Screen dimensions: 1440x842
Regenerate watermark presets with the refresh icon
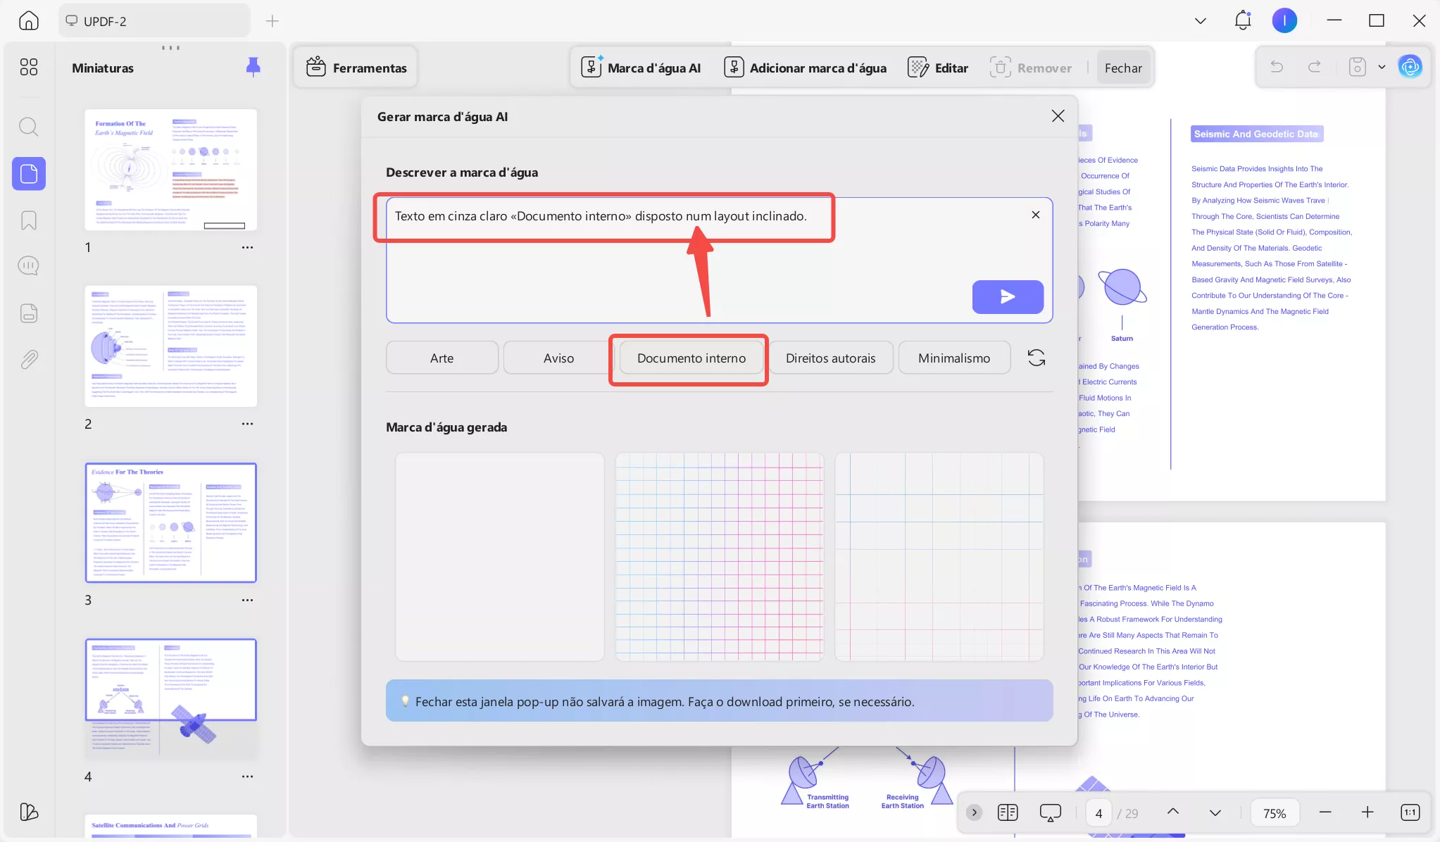(x=1035, y=358)
